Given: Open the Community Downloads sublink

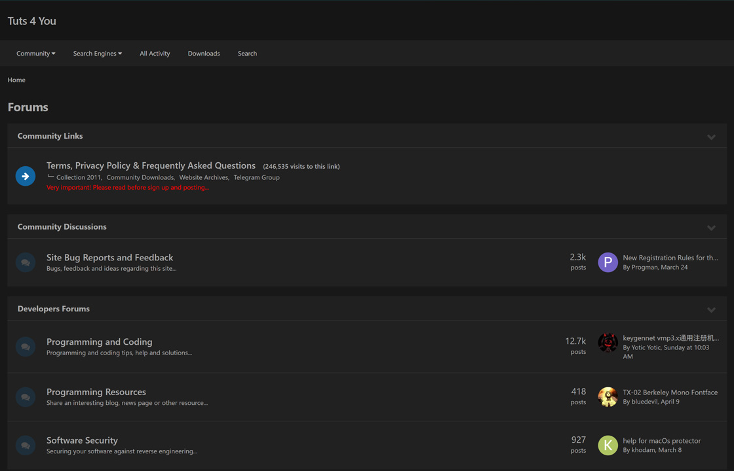Looking at the screenshot, I should 140,177.
